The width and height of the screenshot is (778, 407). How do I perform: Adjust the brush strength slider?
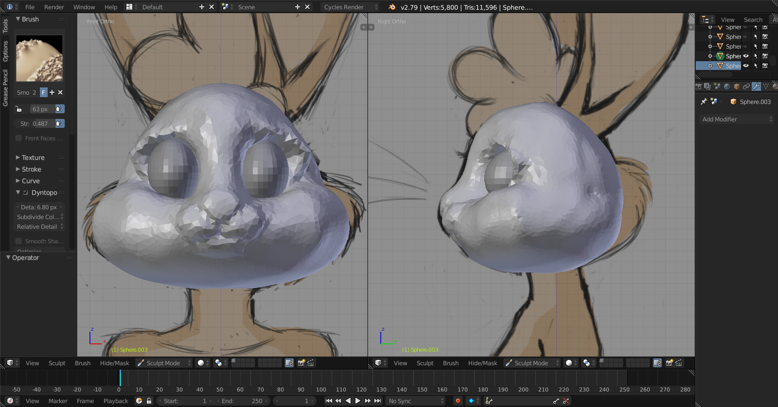[x=35, y=123]
